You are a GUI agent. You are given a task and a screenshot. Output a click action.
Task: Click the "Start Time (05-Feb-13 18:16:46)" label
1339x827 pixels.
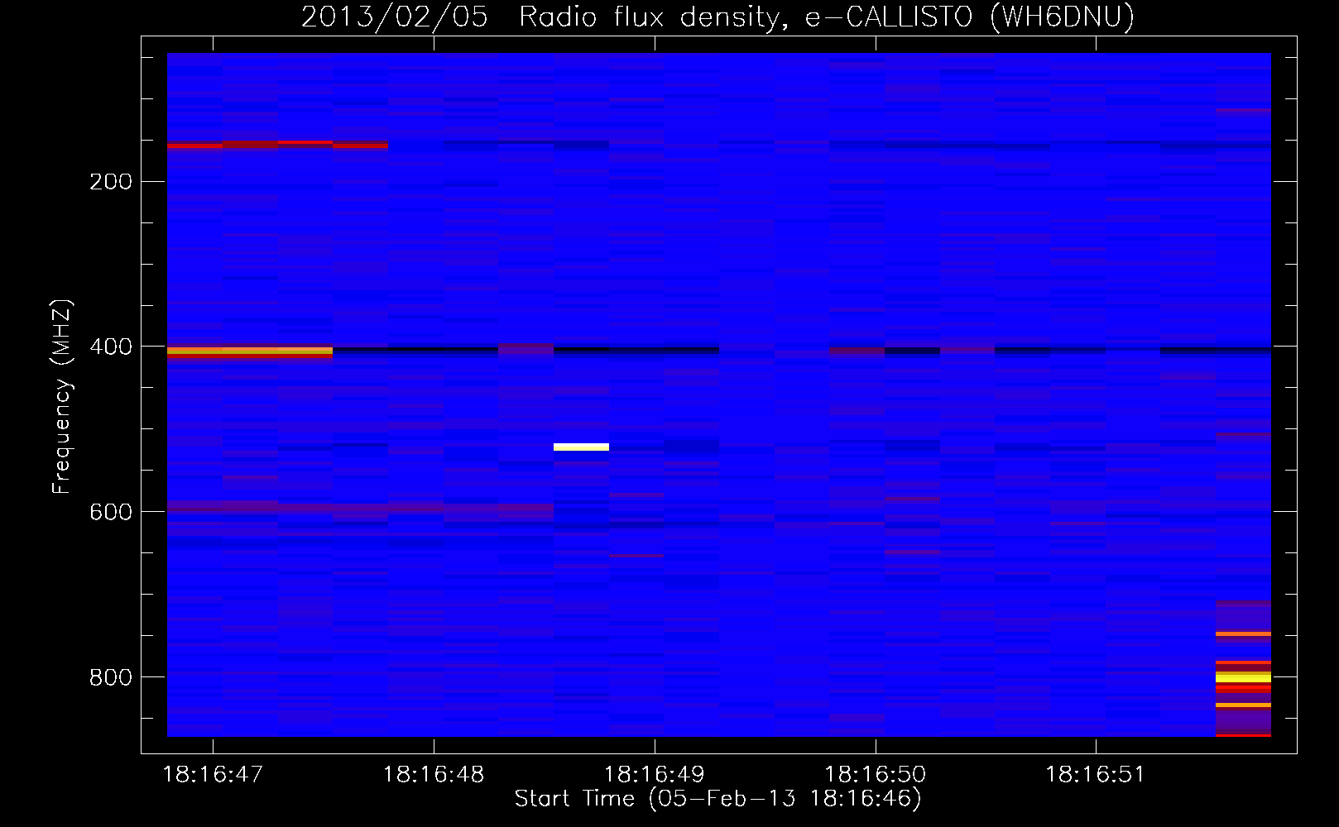coord(717,798)
